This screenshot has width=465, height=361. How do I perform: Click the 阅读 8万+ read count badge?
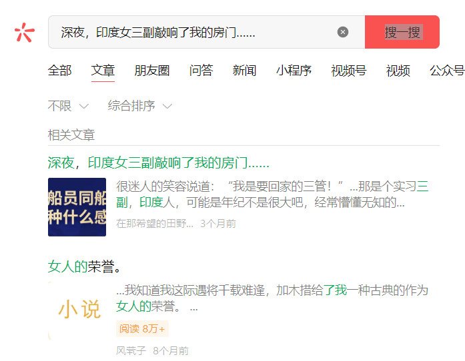[142, 329]
